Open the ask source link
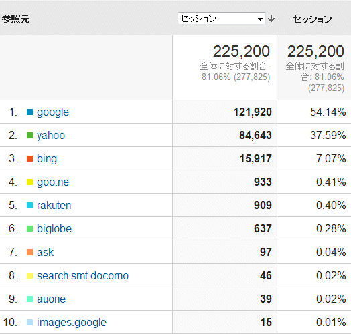This screenshot has height=334, width=351. [46, 253]
